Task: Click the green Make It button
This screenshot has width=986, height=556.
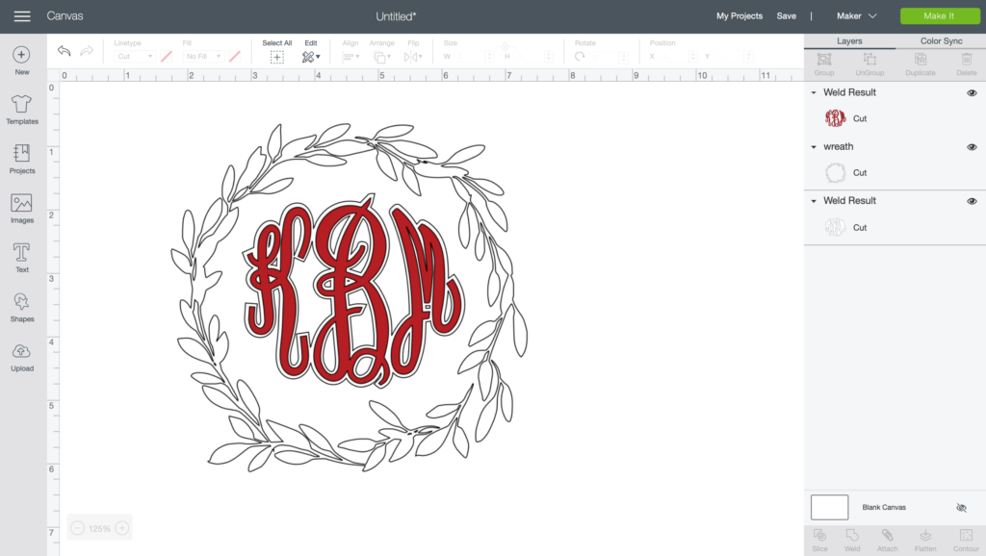Action: point(940,16)
